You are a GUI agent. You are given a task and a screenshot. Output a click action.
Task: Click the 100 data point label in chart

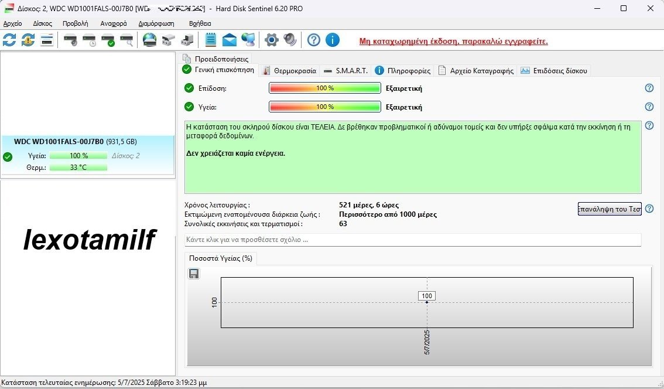pyautogui.click(x=427, y=296)
